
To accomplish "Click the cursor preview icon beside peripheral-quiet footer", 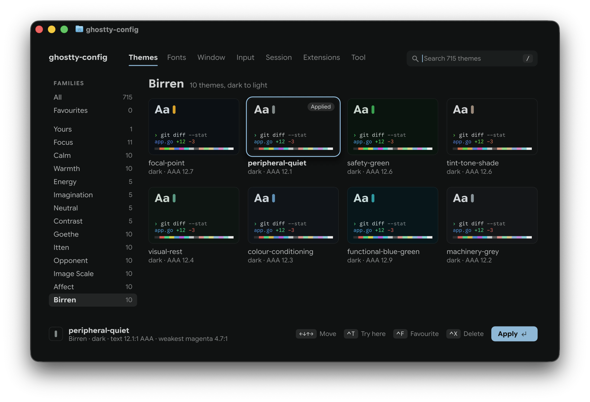I will click(56, 334).
